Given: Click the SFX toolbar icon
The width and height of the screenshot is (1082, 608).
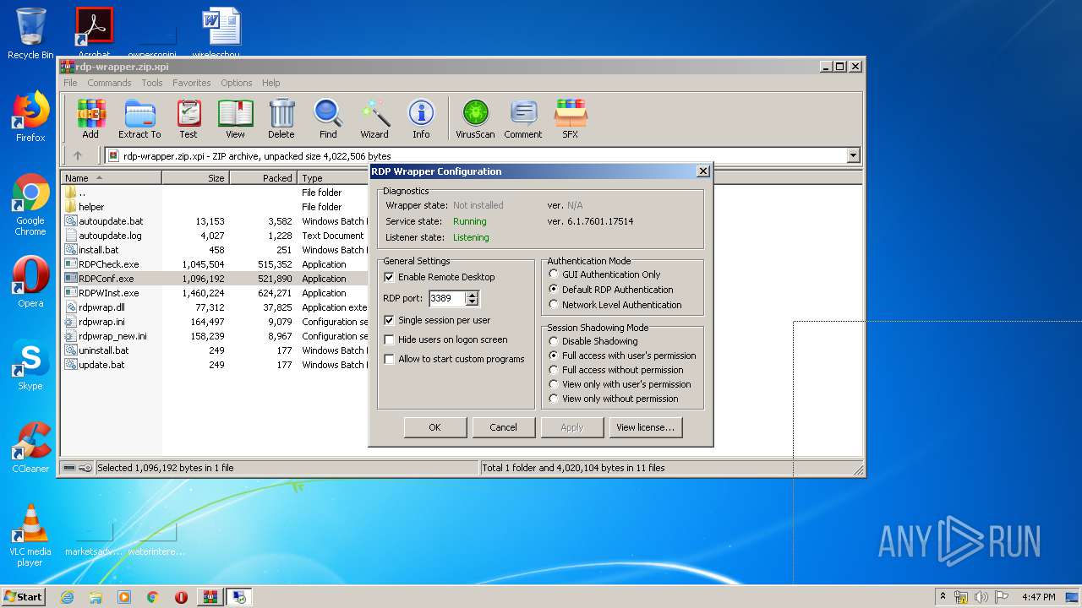Looking at the screenshot, I should [x=571, y=119].
